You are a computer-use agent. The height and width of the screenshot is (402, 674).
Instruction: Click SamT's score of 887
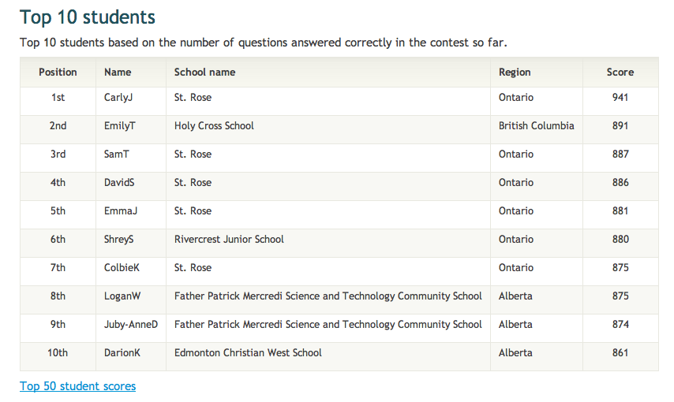(x=620, y=154)
